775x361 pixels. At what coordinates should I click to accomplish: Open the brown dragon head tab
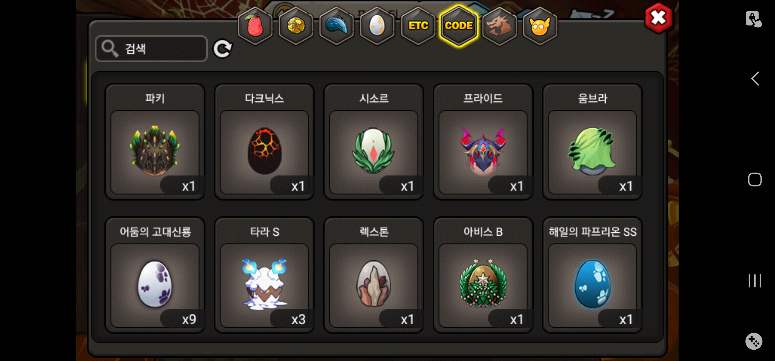point(499,26)
